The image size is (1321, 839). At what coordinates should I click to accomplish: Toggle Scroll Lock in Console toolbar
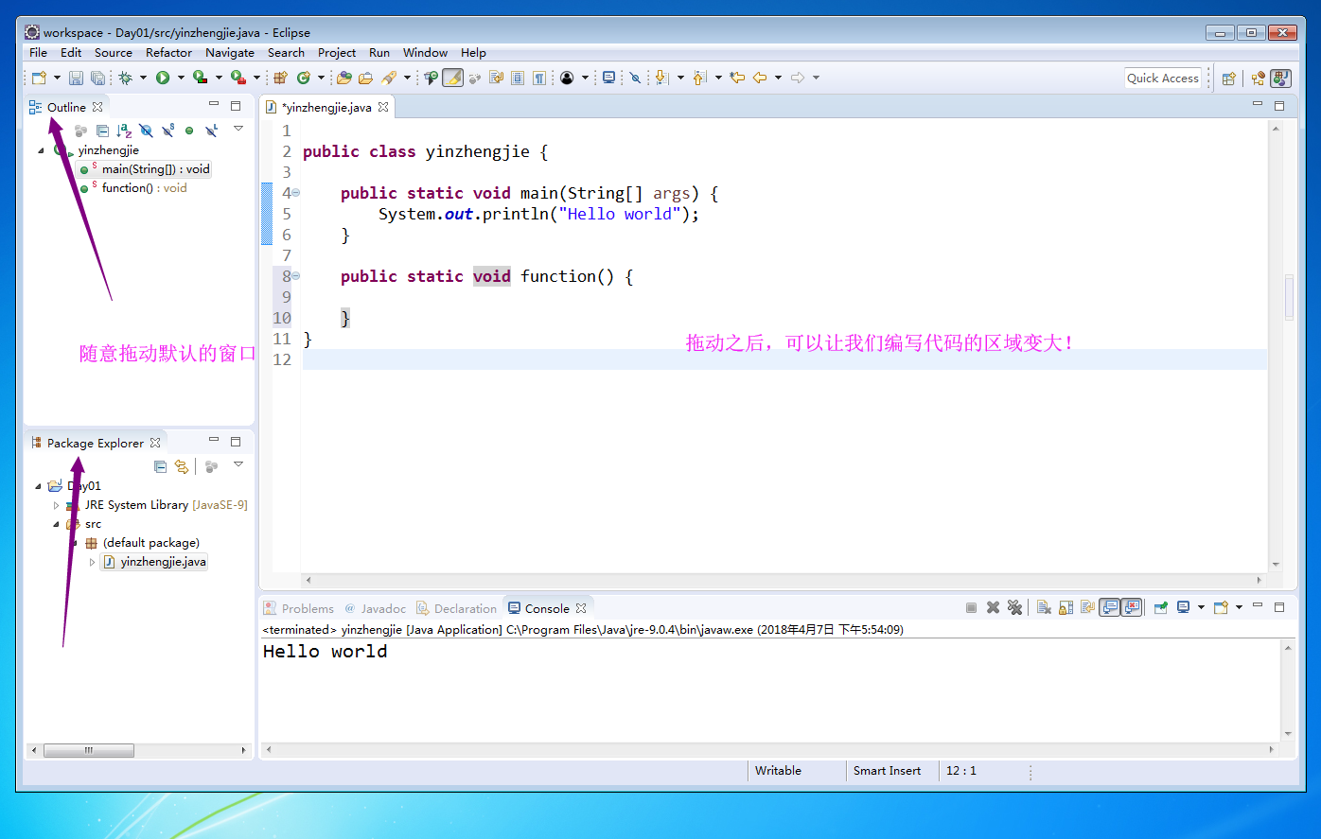(1066, 607)
